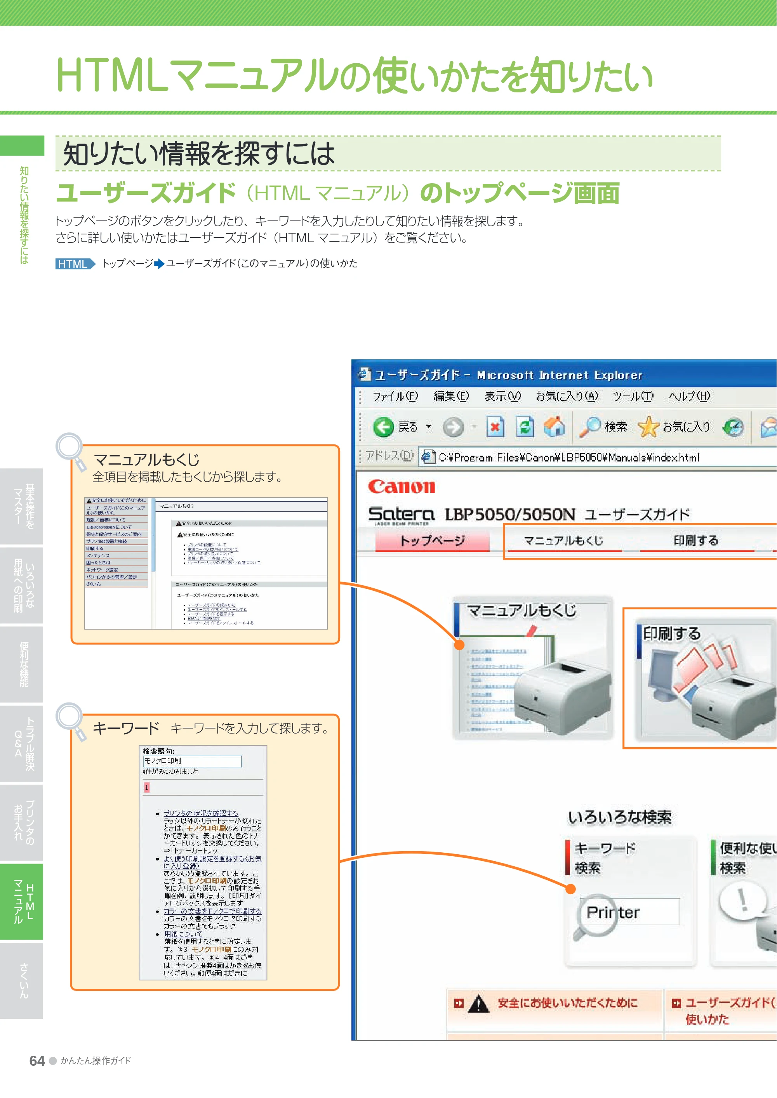Select メンテナンス in the contents sidebar
The width and height of the screenshot is (777, 1098).
pyautogui.click(x=116, y=556)
